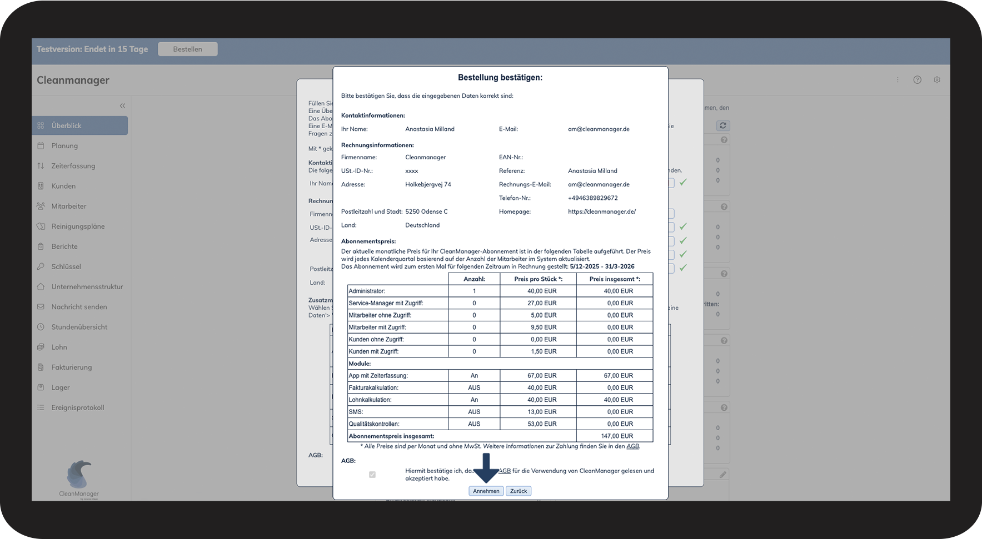
Task: Click the 'Bestellung bestätigen:' dialog title
Action: point(500,78)
